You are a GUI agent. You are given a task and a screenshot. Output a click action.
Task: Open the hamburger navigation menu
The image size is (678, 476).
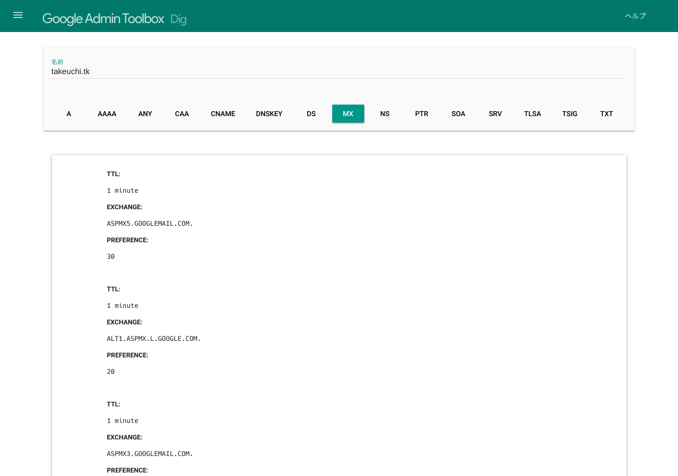click(x=18, y=16)
